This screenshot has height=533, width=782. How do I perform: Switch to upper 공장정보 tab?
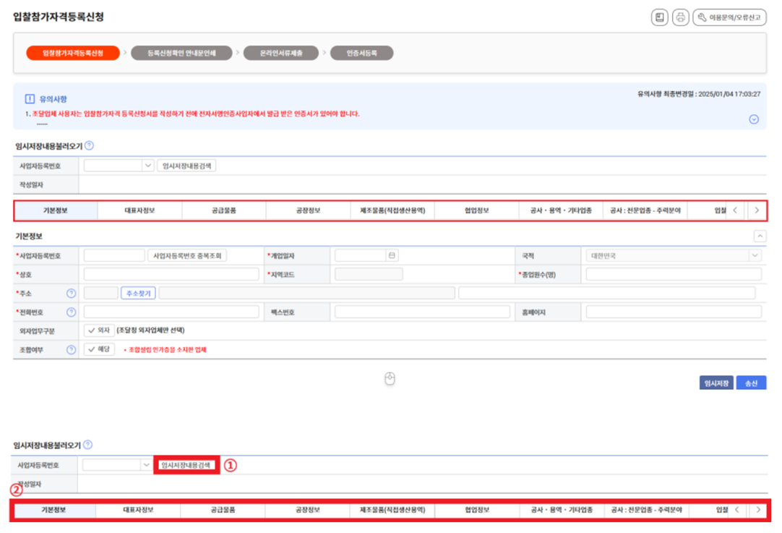(x=308, y=210)
